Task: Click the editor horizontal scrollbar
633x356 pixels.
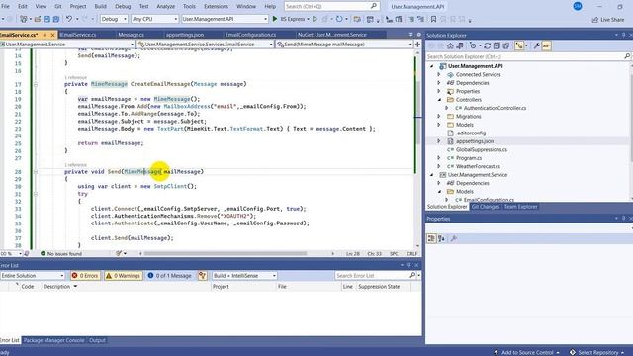Action: point(226,254)
